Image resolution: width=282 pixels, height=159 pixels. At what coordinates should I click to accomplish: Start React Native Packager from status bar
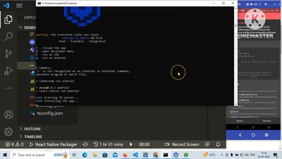(53, 144)
